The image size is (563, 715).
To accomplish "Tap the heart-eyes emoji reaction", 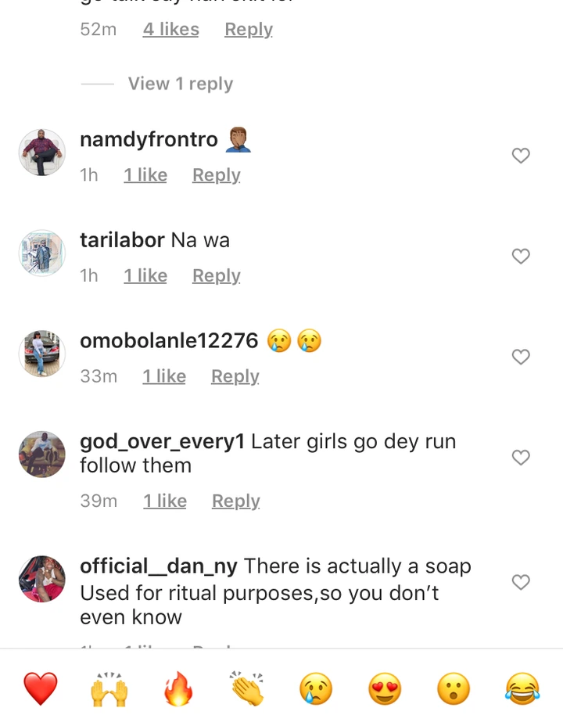I will [385, 688].
